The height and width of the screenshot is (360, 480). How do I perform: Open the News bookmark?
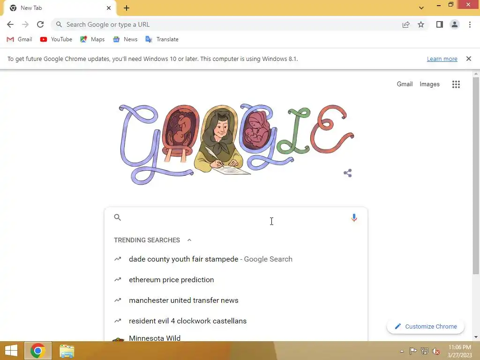(125, 39)
